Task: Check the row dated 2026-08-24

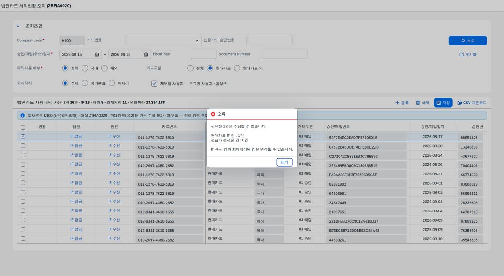Action: (23, 155)
